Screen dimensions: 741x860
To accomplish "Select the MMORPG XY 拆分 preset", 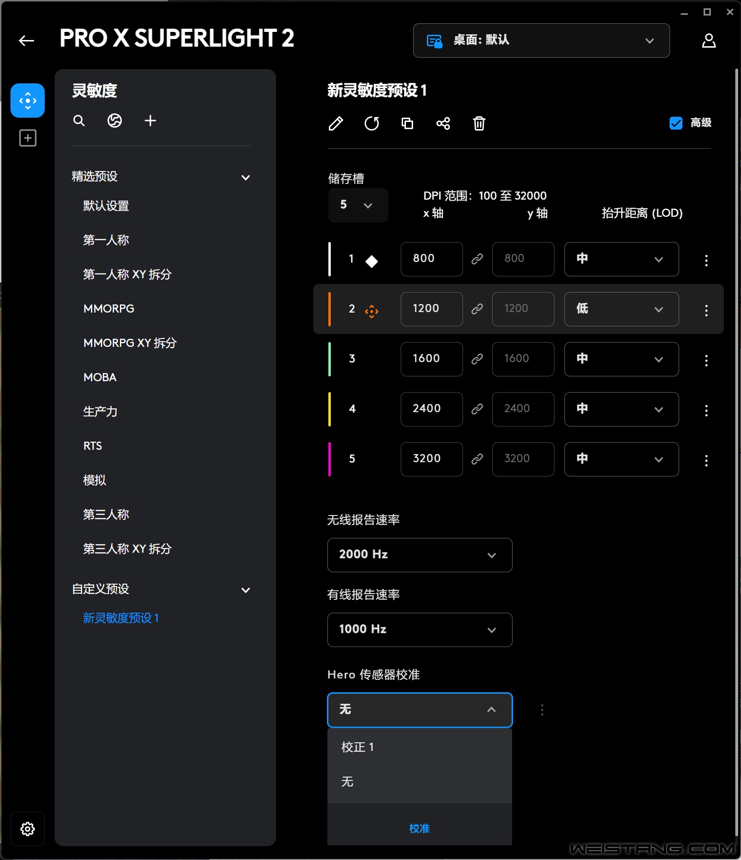I will (130, 343).
